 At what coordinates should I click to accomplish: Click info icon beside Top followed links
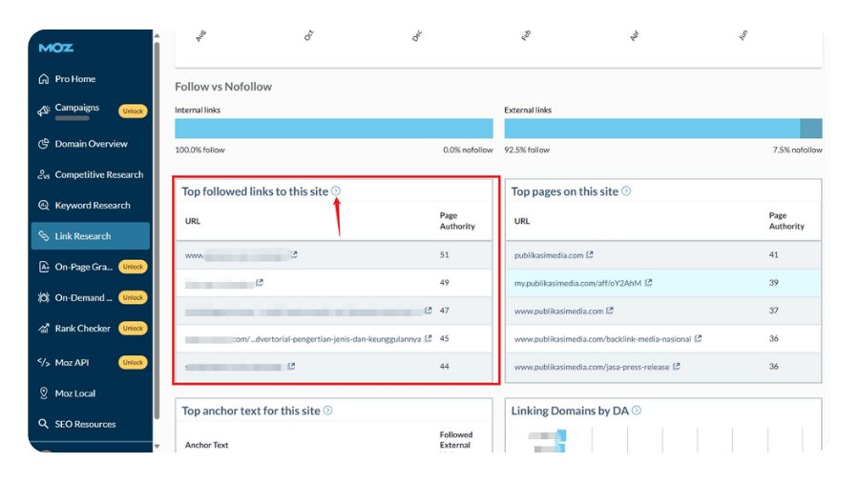click(x=336, y=191)
